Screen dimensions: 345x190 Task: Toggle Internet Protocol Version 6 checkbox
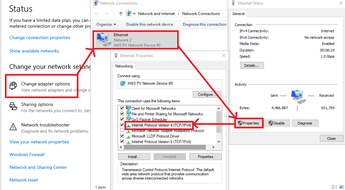tap(122, 141)
